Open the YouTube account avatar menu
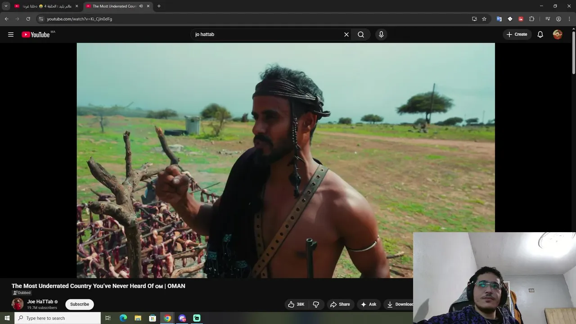 [x=558, y=35]
